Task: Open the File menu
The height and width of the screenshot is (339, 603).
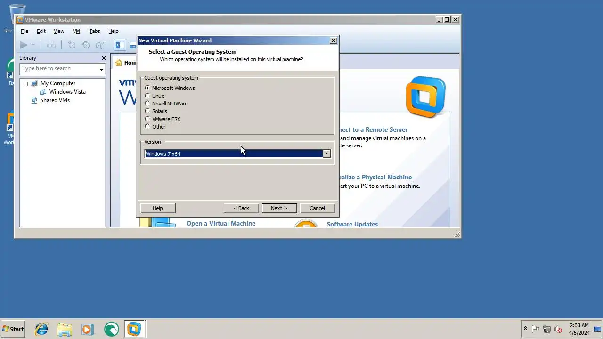Action: click(x=24, y=31)
